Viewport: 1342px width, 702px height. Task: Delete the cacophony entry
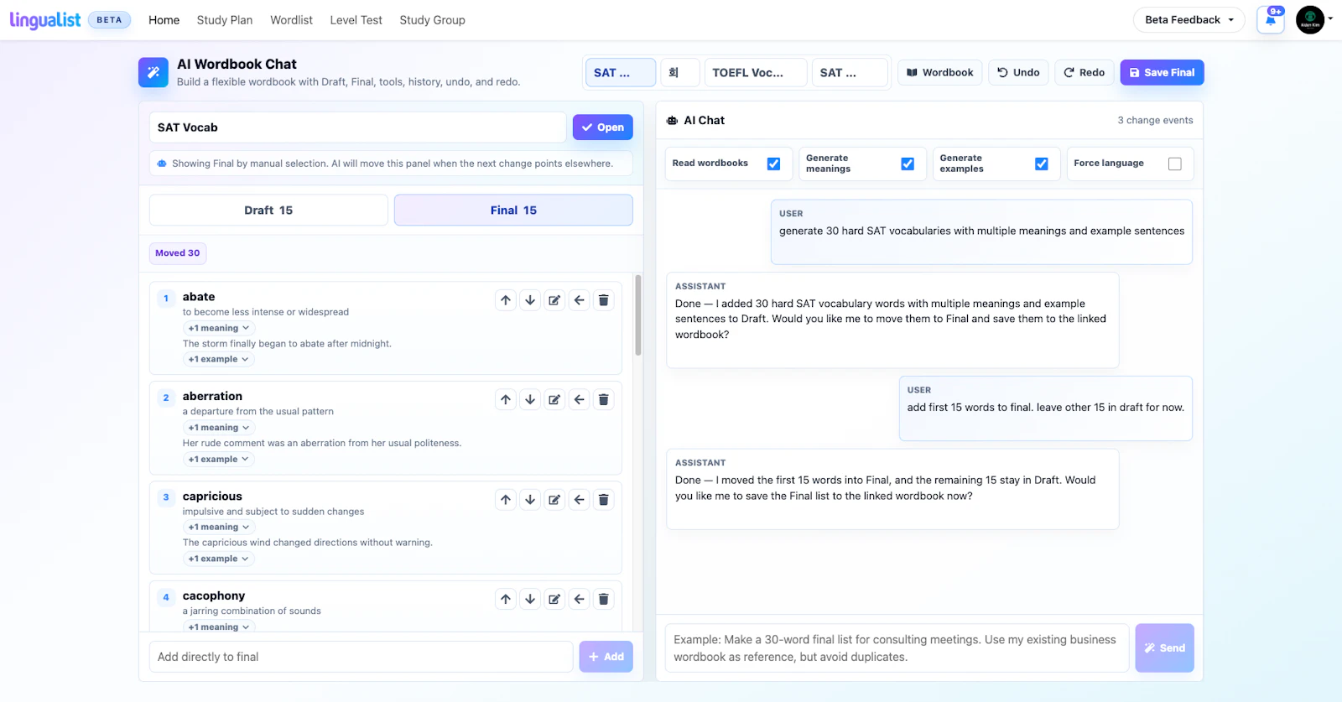(603, 599)
